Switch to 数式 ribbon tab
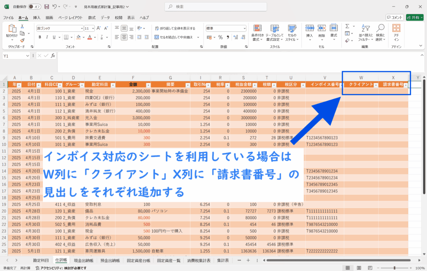Viewport: 427px width, 271px height. click(92, 17)
